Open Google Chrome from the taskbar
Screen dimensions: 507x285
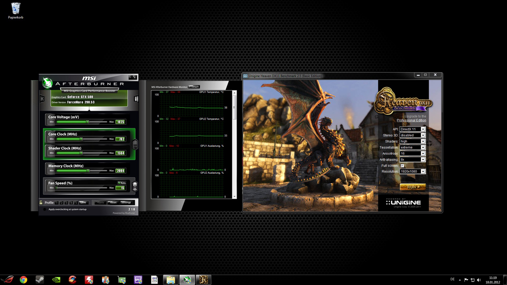tap(23, 280)
